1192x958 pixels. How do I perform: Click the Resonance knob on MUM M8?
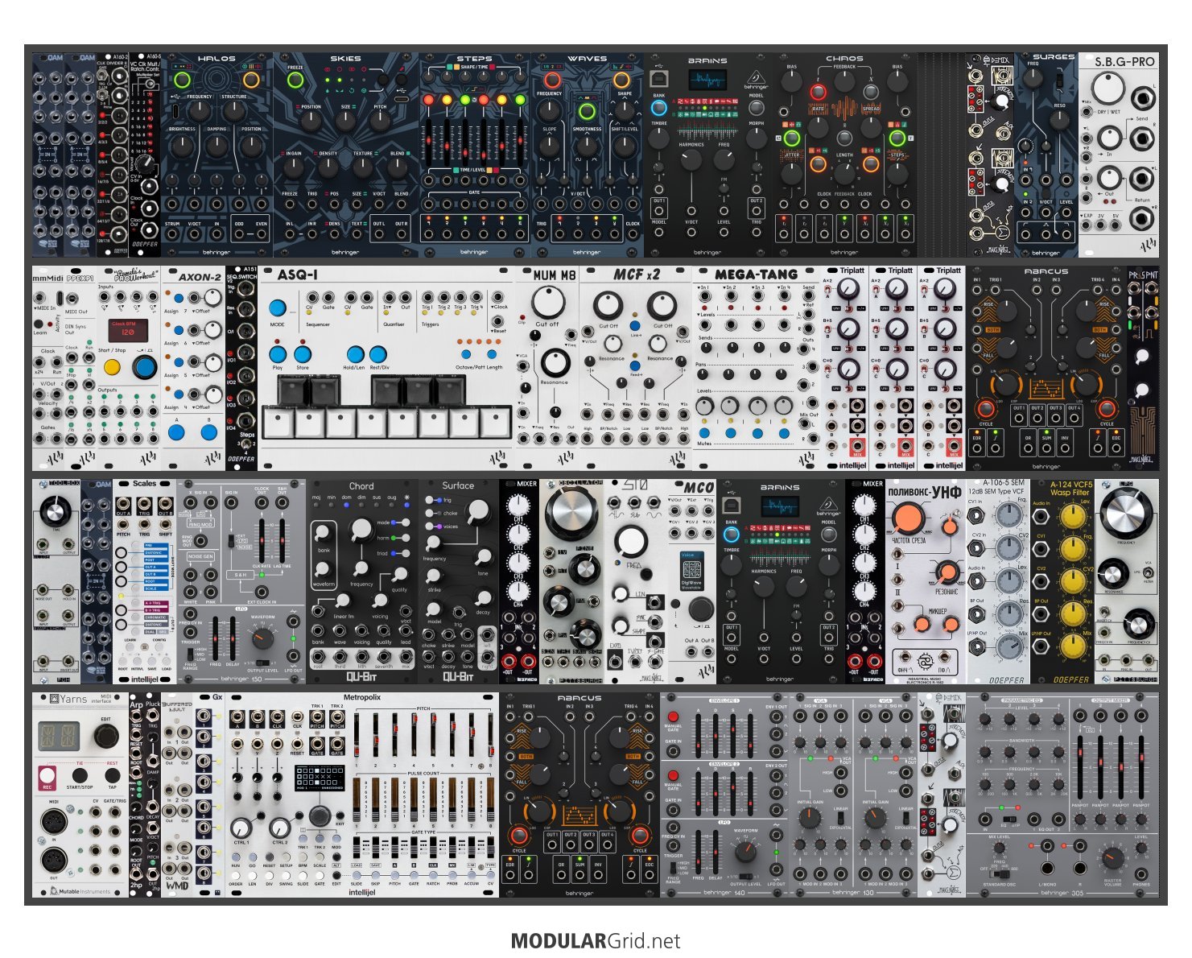click(555, 363)
